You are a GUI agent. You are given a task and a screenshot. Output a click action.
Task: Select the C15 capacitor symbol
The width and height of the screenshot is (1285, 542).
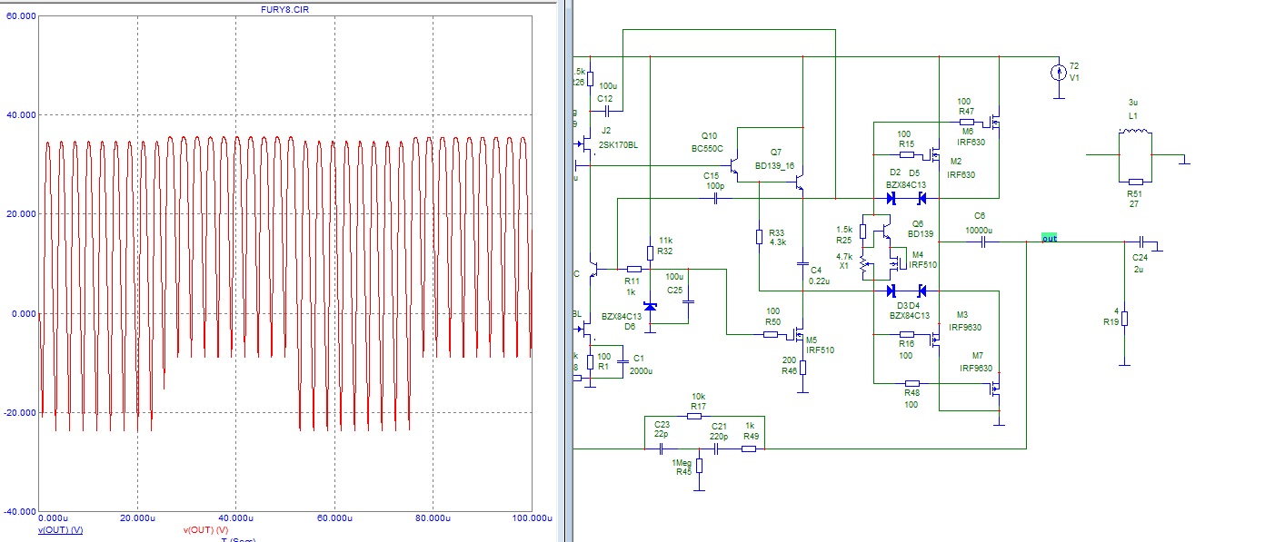point(716,197)
